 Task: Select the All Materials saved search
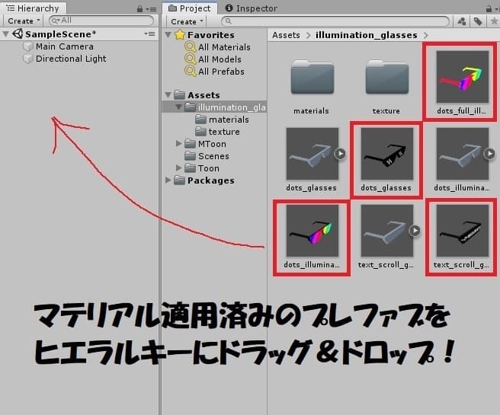click(x=224, y=47)
